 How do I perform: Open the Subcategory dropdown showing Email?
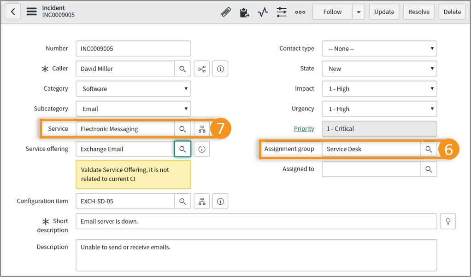pyautogui.click(x=133, y=109)
